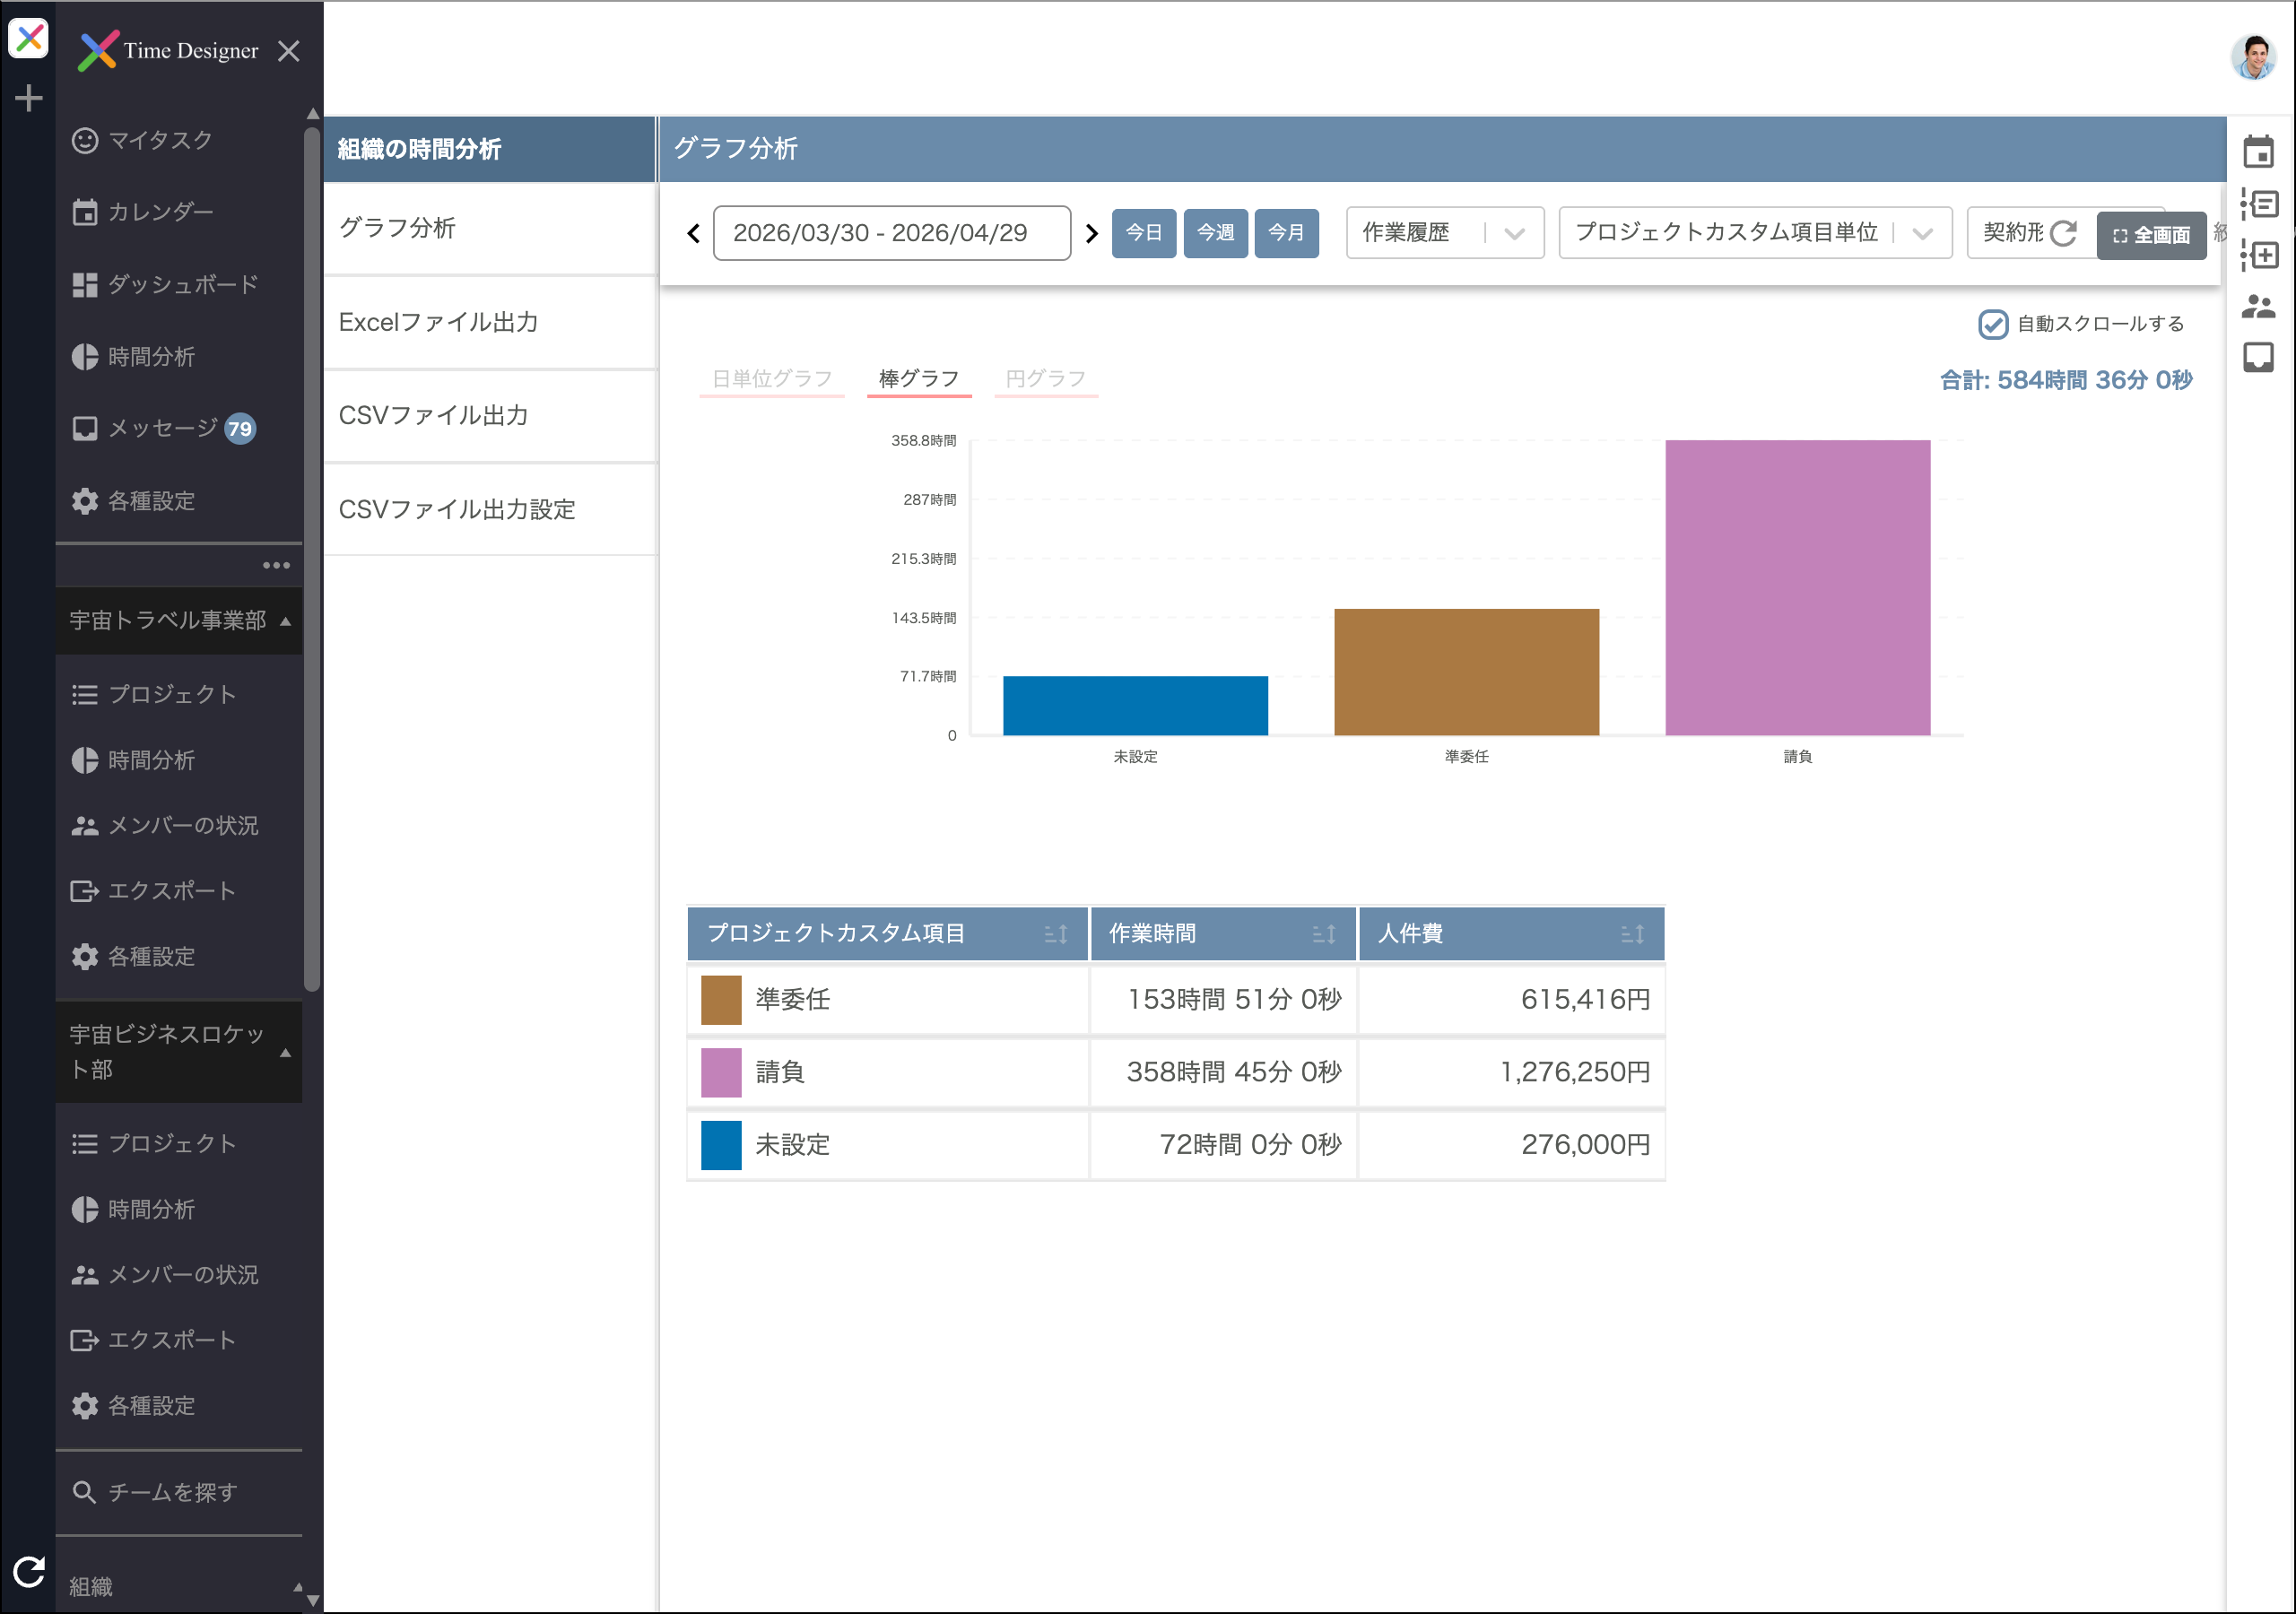
Task: Click the 全画面 fullscreen button
Action: [x=2151, y=236]
